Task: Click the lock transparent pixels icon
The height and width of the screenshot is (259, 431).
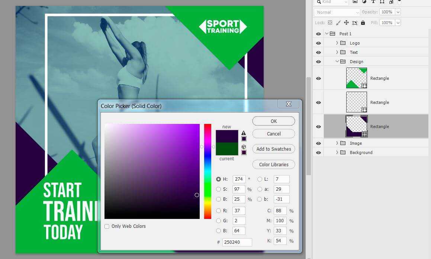Action: [330, 23]
